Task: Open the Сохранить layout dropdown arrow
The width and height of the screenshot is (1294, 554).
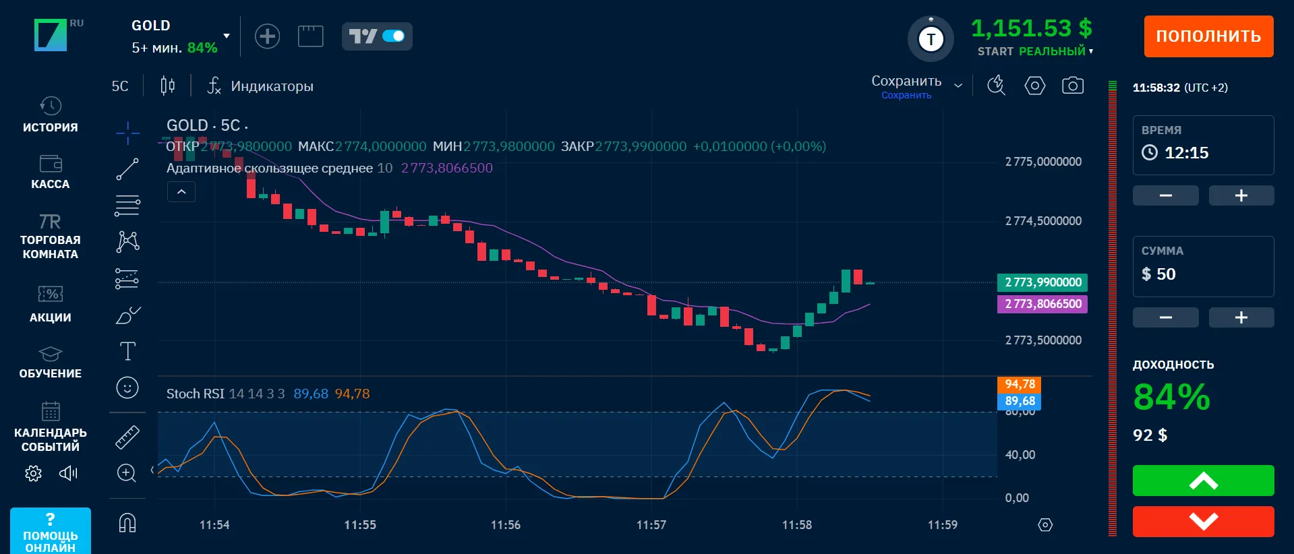Action: coord(958,86)
